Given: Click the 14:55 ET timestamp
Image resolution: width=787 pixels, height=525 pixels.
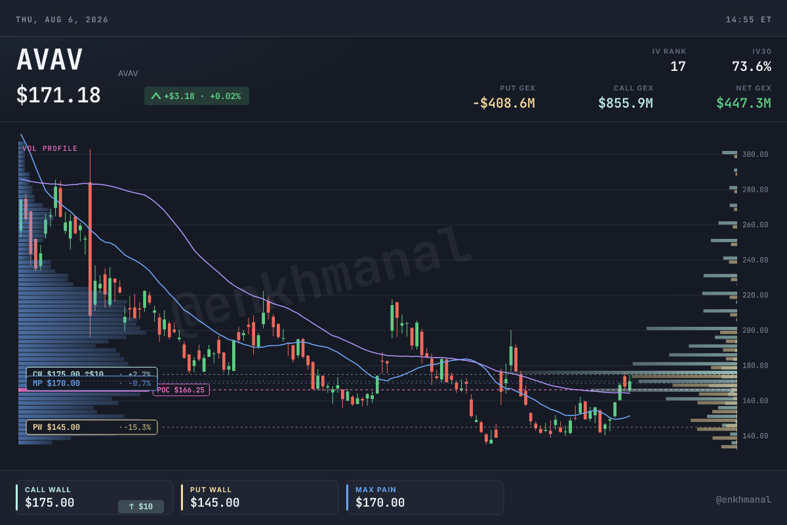Looking at the screenshot, I should point(748,20).
